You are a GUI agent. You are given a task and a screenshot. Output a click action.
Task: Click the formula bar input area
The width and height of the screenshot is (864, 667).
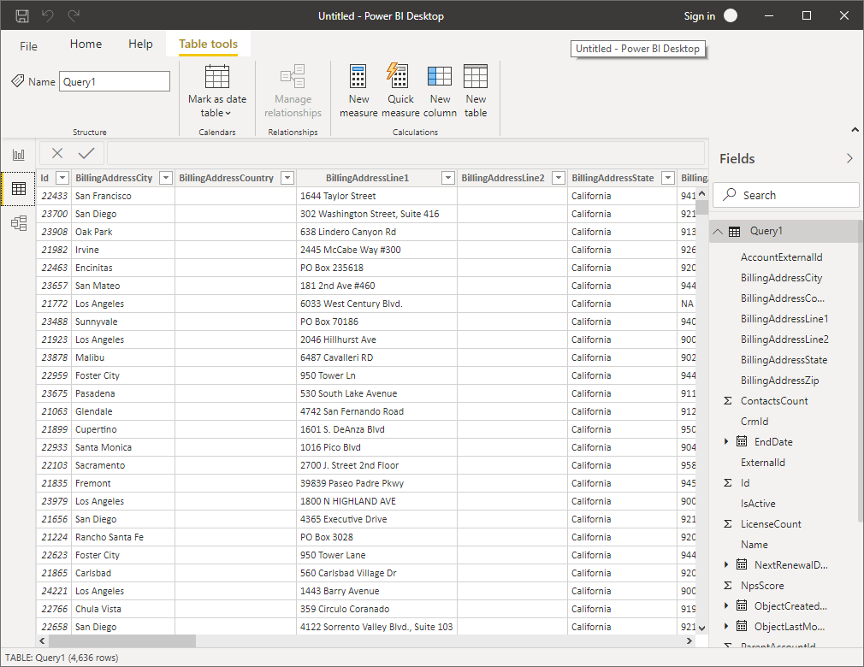405,153
